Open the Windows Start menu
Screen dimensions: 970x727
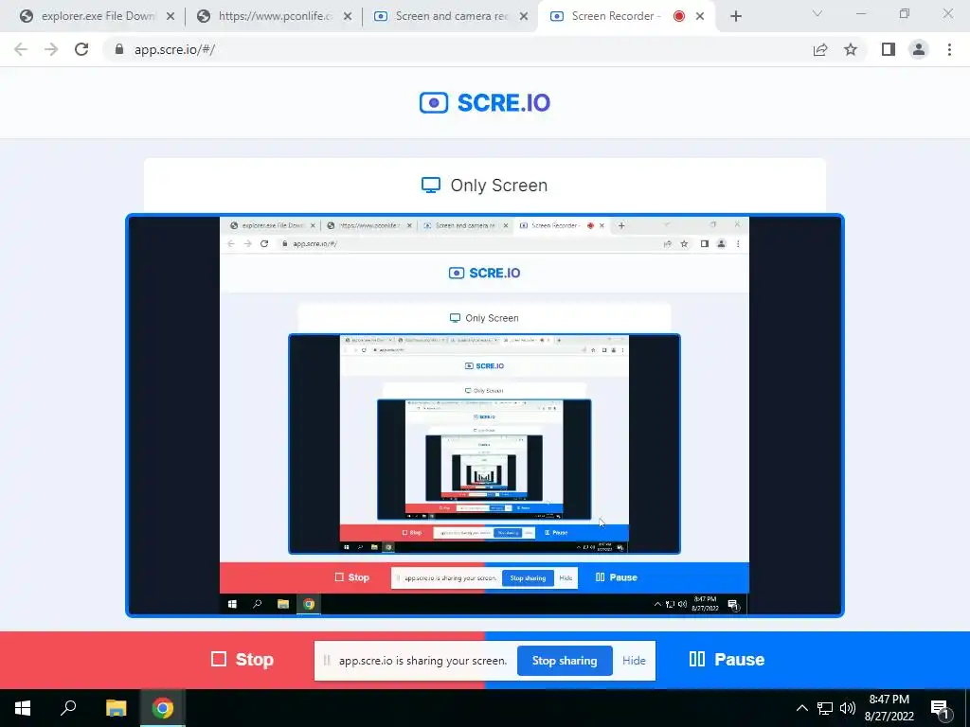click(x=23, y=708)
